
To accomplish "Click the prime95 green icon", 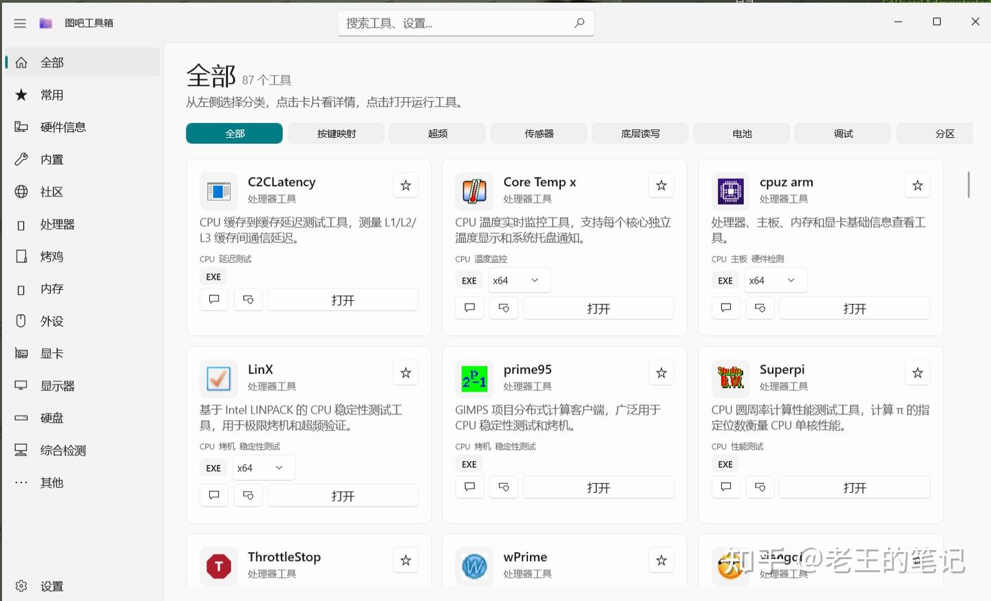I will 474,378.
